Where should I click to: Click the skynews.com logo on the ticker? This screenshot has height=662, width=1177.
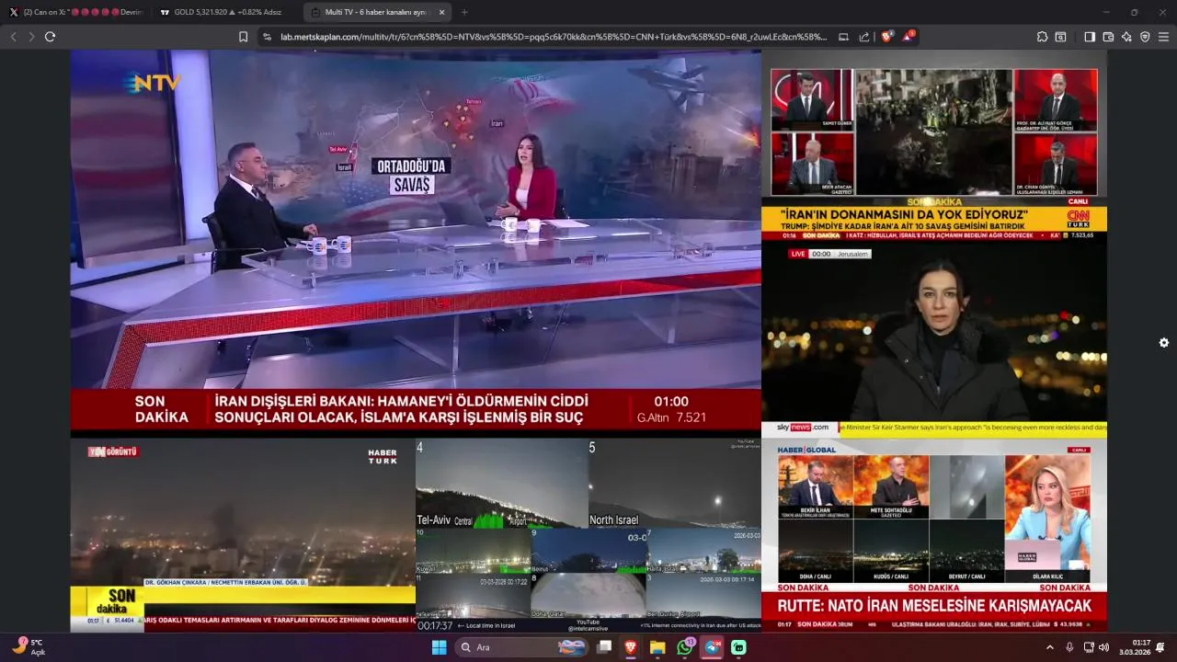(802, 428)
